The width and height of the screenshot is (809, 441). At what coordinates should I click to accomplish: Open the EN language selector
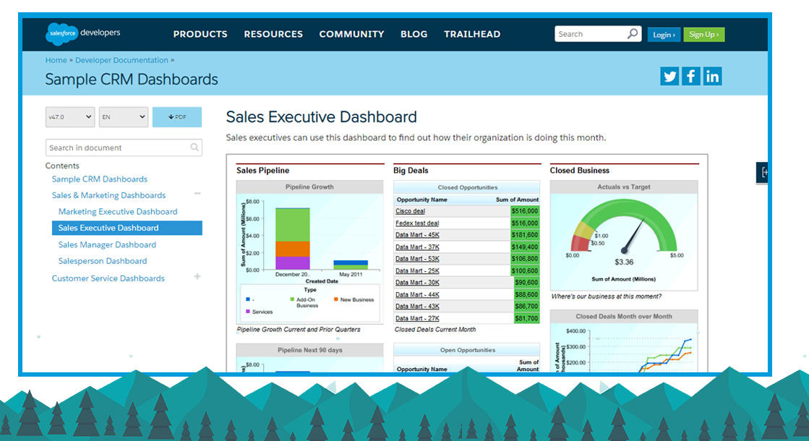coord(123,116)
